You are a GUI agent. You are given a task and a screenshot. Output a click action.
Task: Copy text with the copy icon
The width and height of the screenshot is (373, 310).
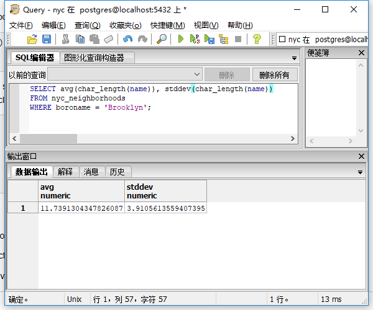pyautogui.click(x=80, y=39)
